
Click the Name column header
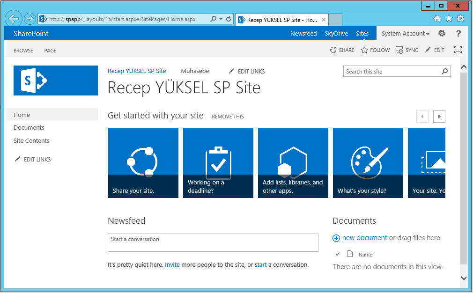click(x=365, y=255)
